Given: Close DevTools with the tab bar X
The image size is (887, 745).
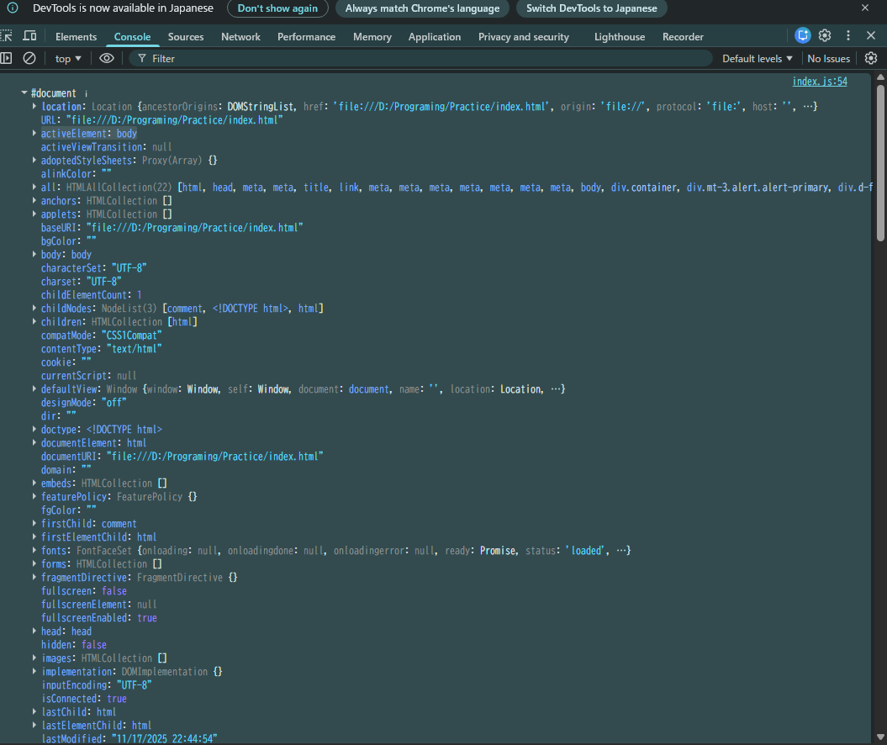Looking at the screenshot, I should tap(871, 35).
